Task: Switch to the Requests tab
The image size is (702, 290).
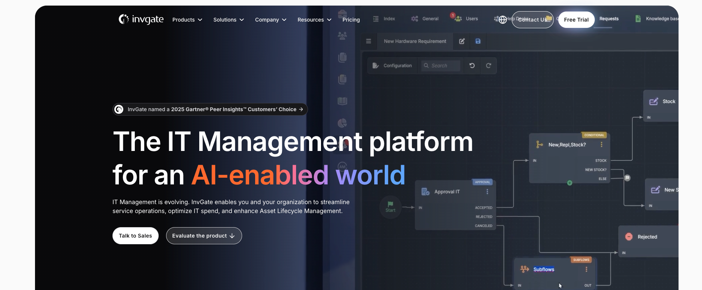Action: coord(609,19)
